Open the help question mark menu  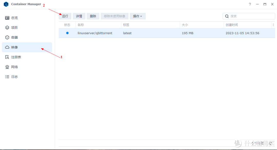coord(250,4)
